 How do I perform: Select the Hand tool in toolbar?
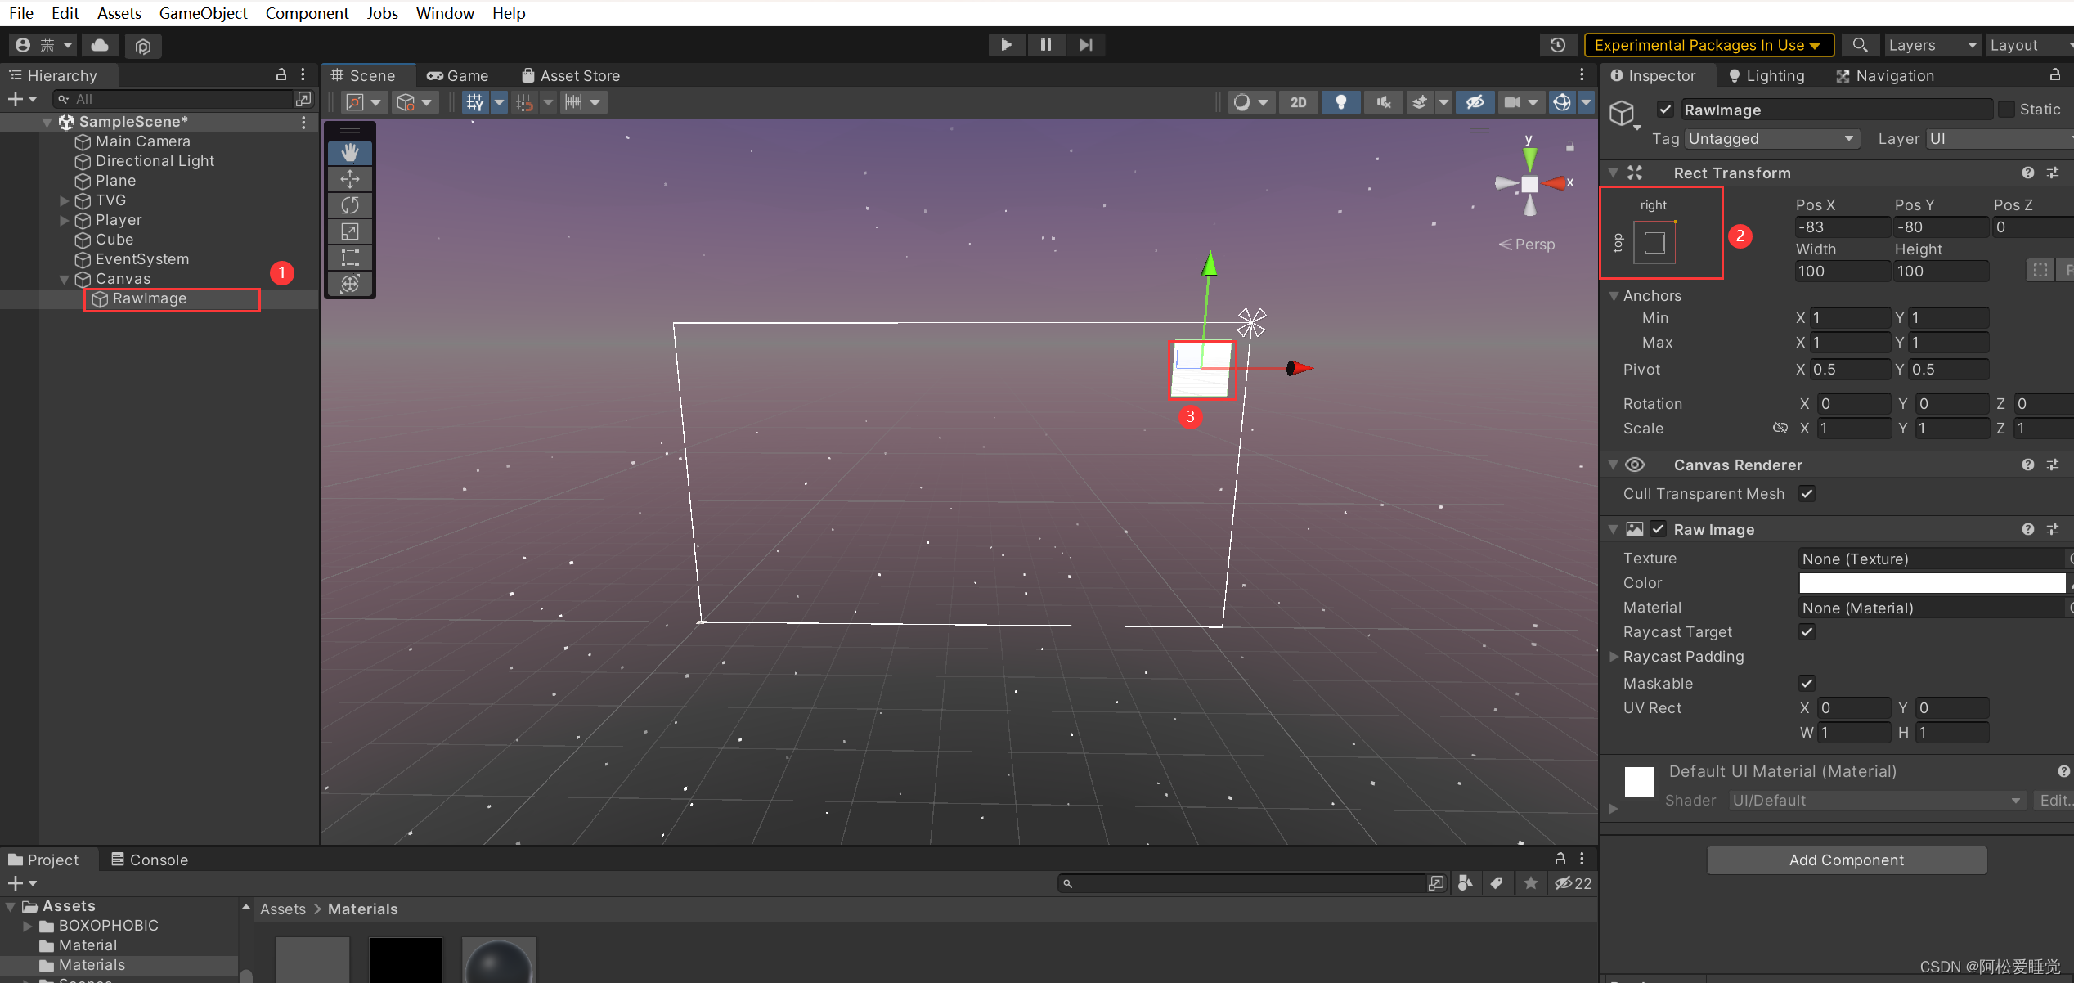pos(351,150)
